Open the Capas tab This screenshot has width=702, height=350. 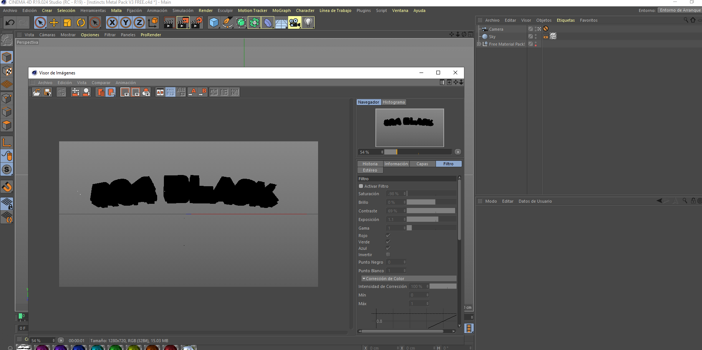click(x=422, y=164)
